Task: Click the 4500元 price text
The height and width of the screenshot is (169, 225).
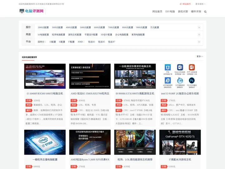Action: click(x=82, y=100)
